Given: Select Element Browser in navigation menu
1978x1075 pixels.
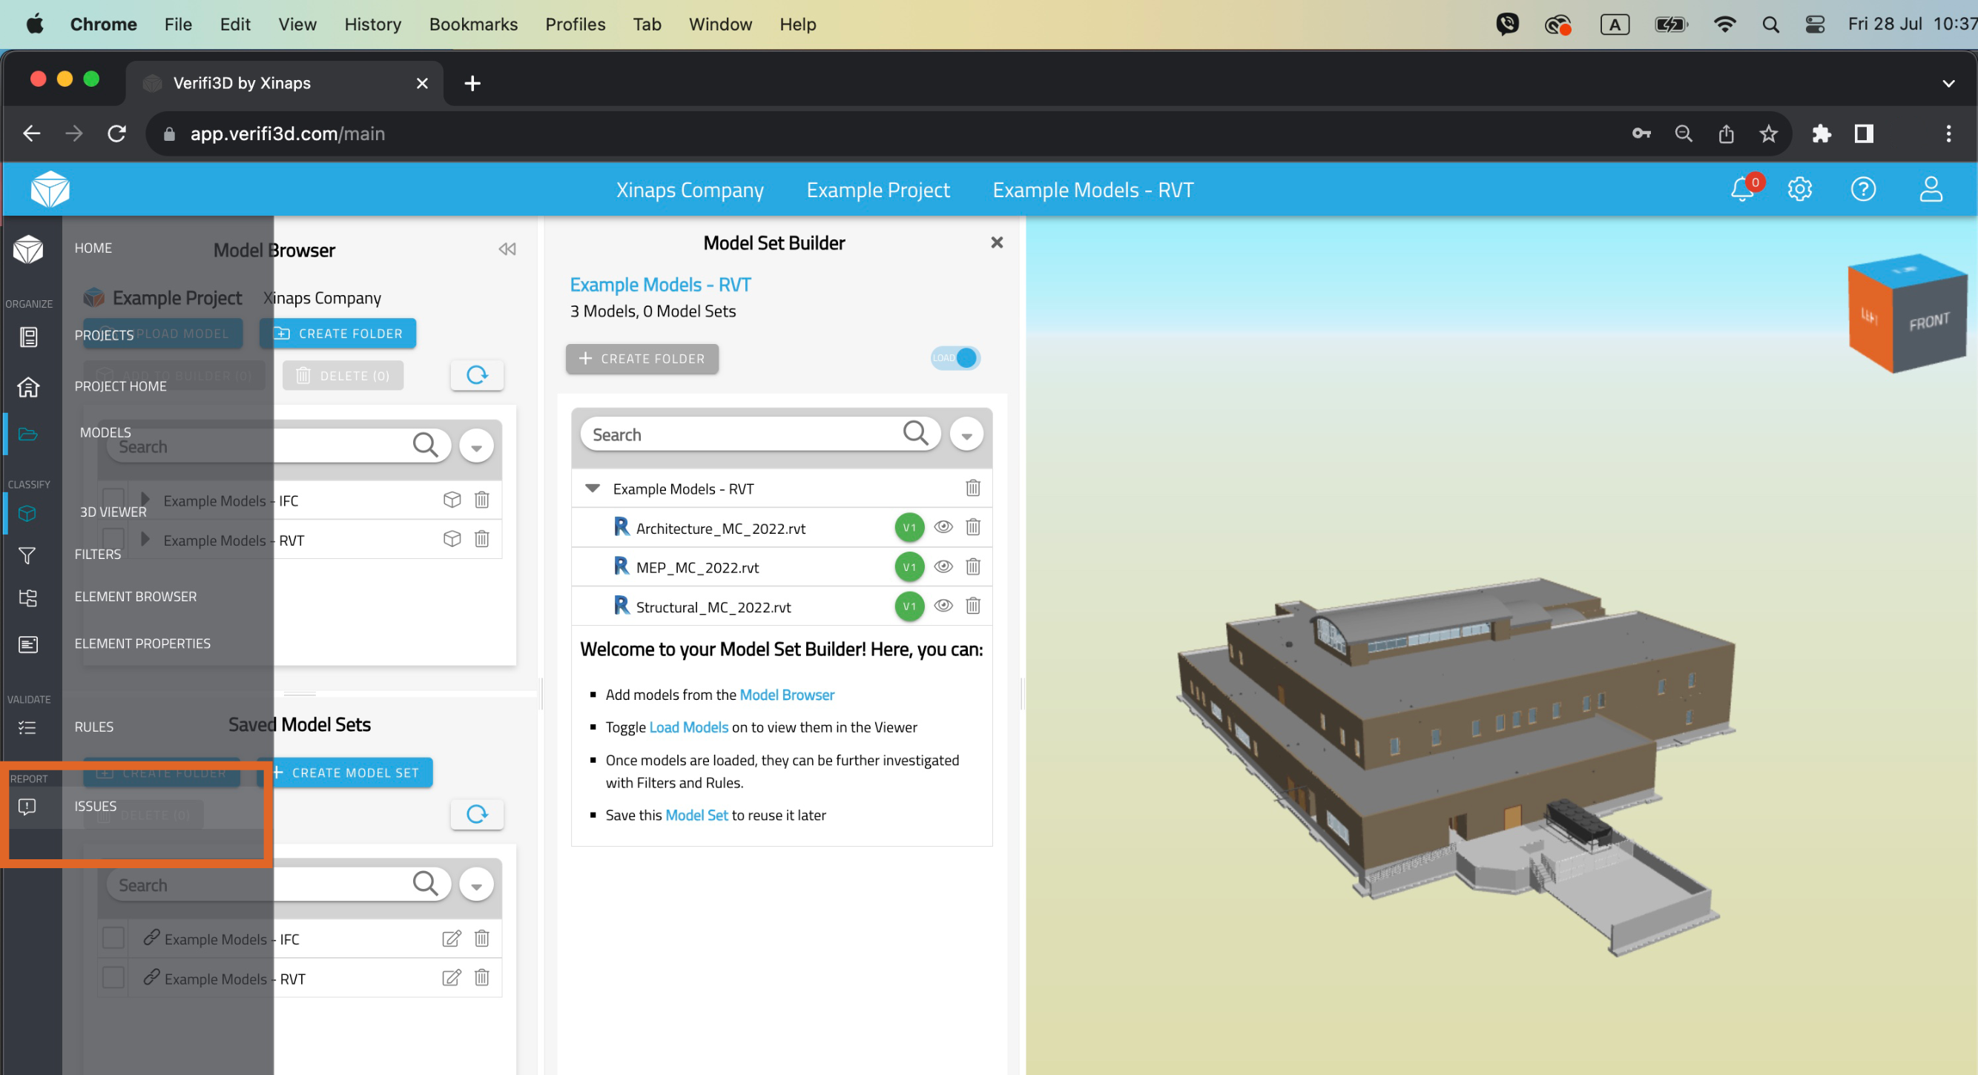Looking at the screenshot, I should pyautogui.click(x=135, y=596).
